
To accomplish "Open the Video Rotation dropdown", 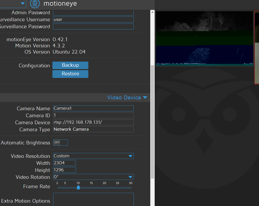I will pos(93,177).
